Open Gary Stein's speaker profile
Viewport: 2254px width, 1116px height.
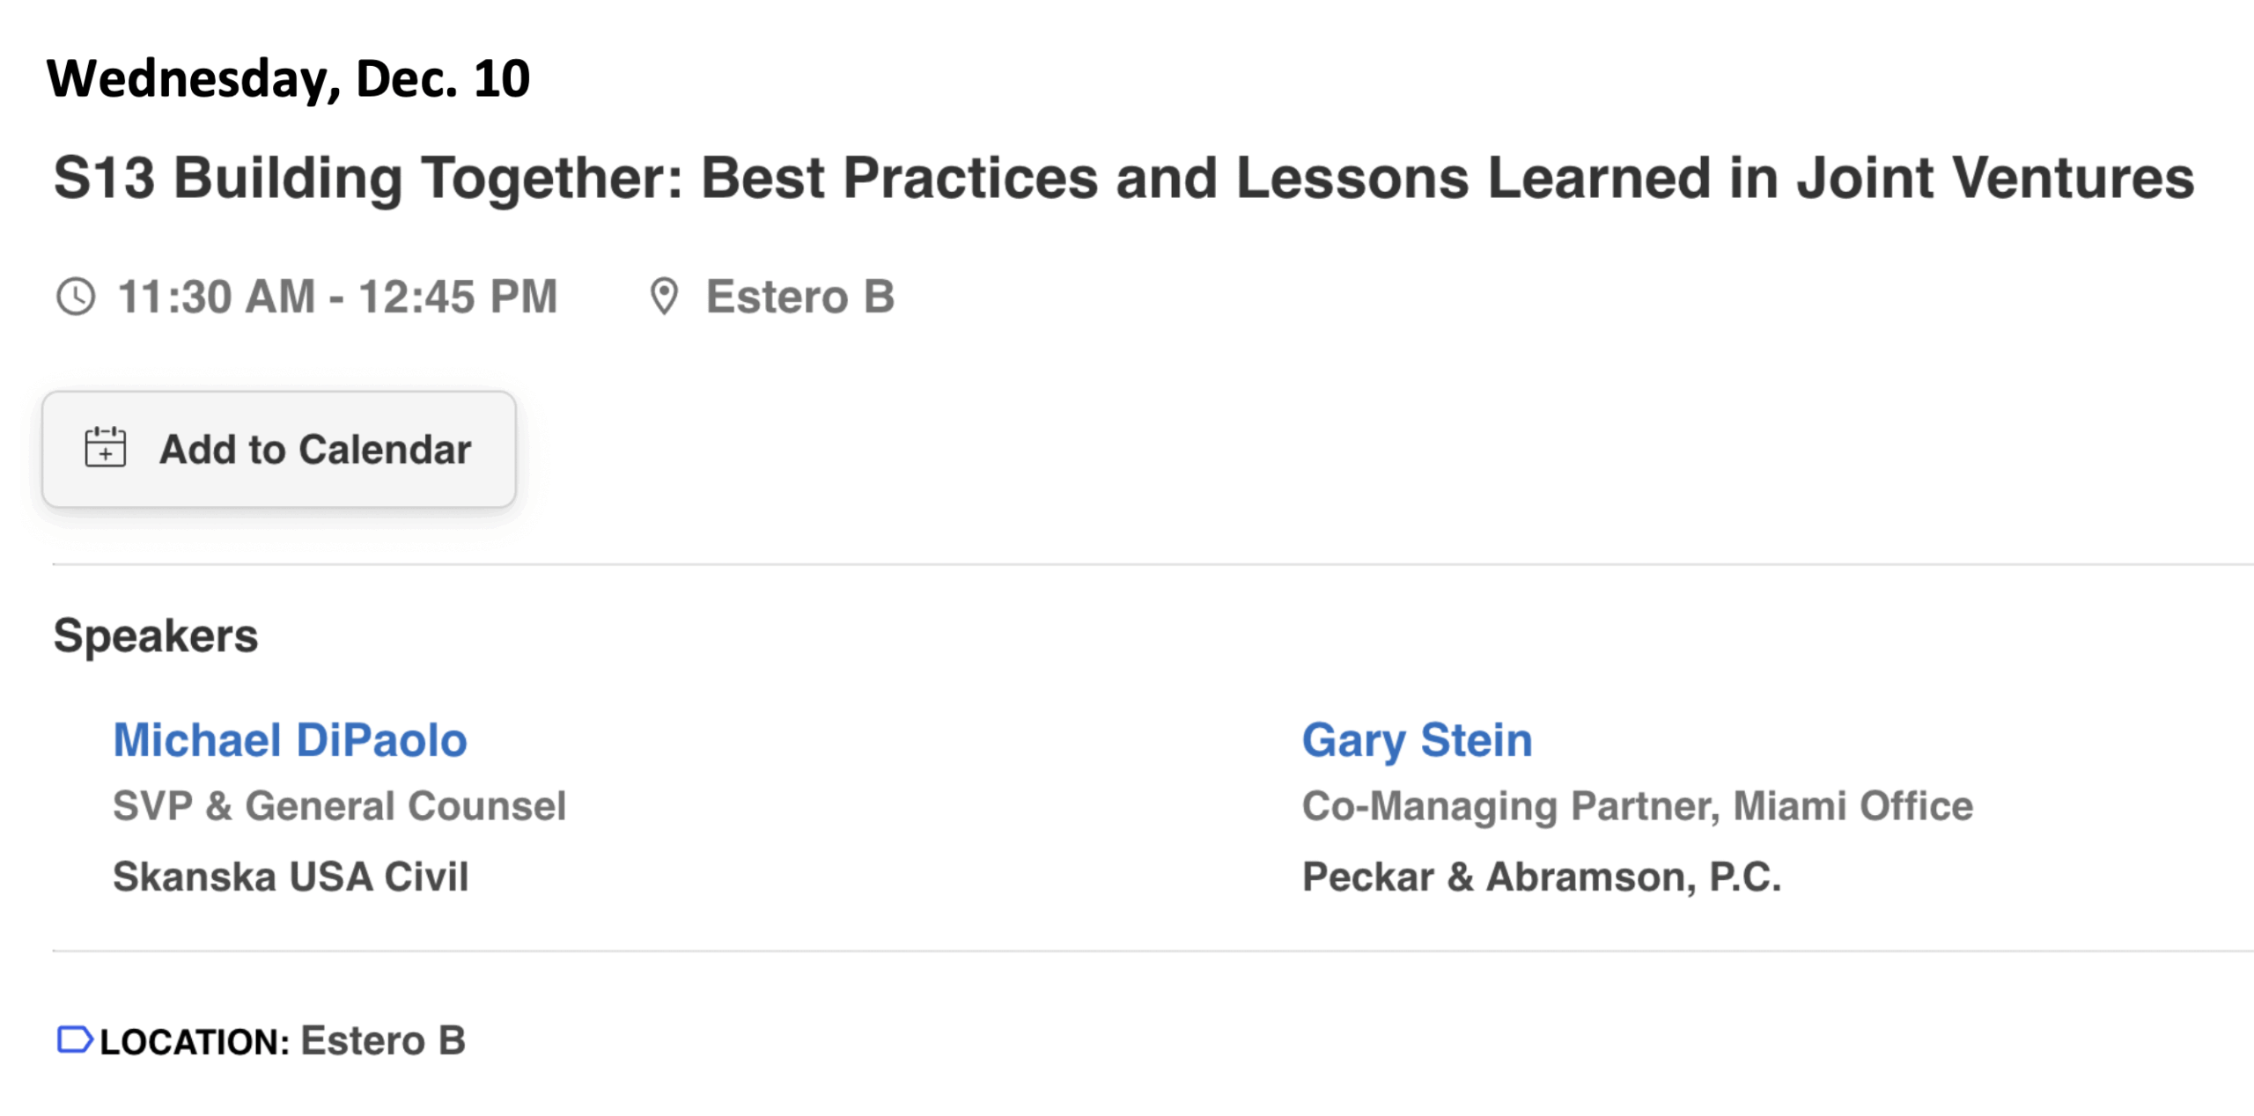(x=1417, y=740)
